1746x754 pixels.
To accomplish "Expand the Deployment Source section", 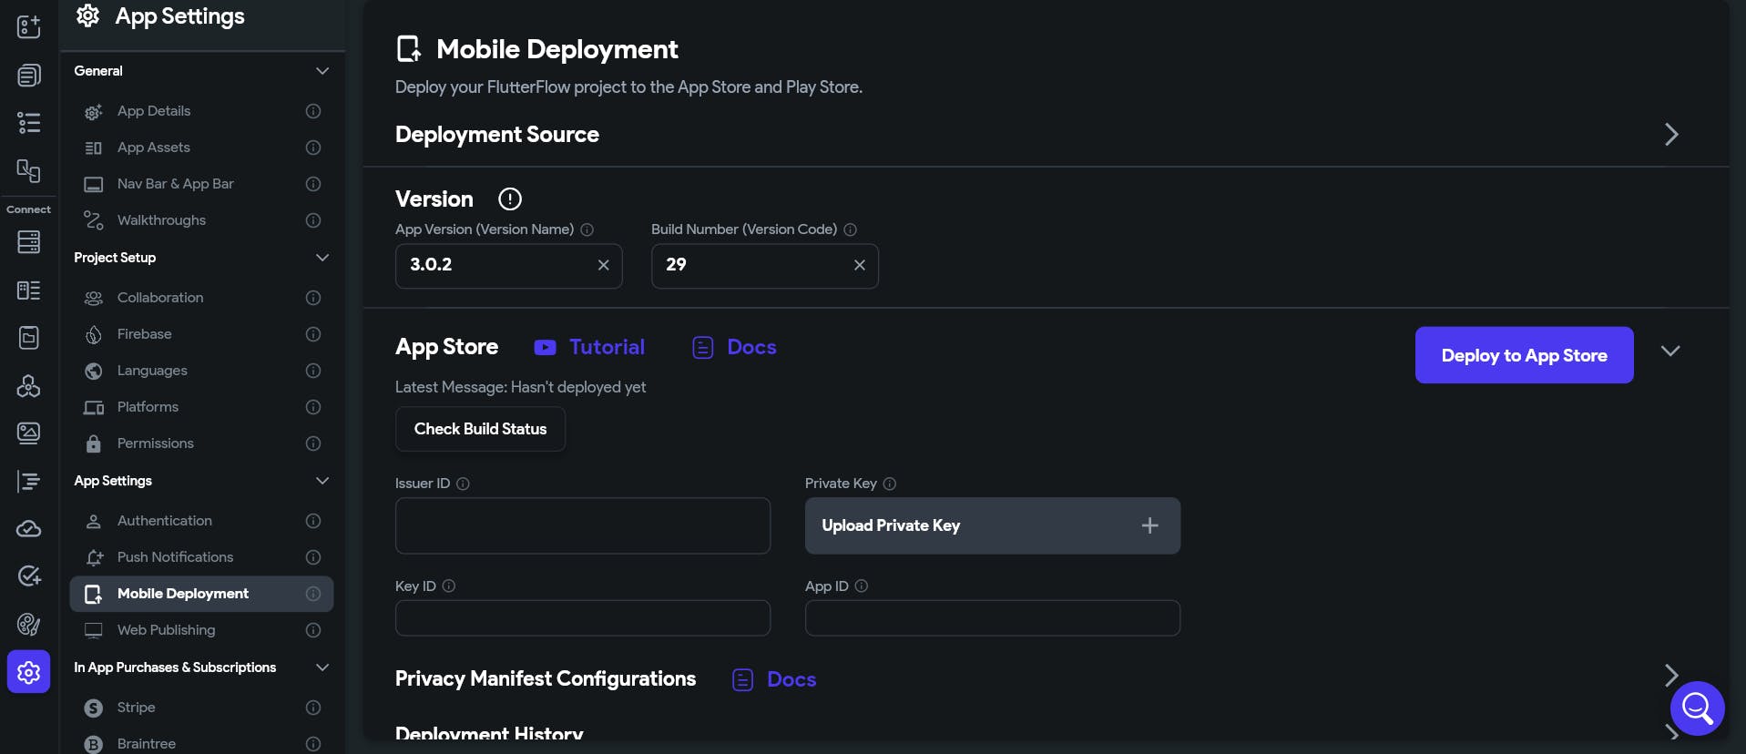I will point(1671,135).
